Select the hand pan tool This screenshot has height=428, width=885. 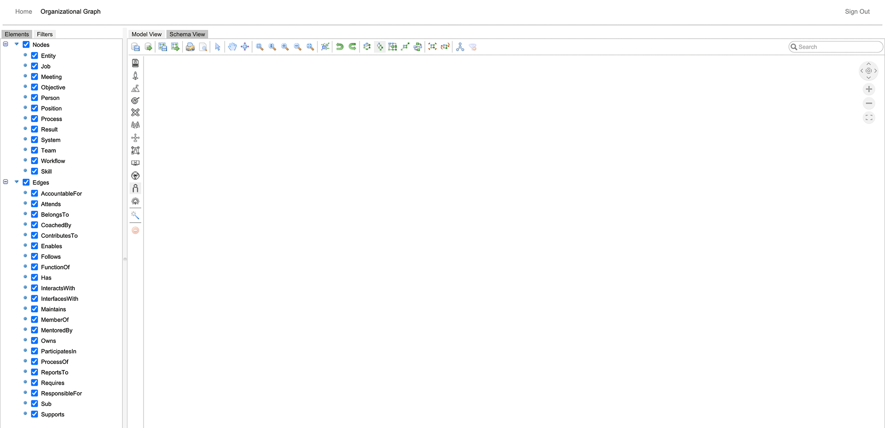(232, 47)
